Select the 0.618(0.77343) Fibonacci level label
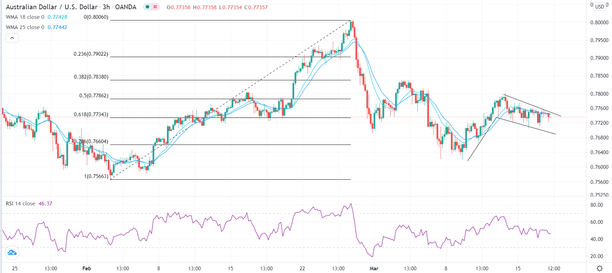Viewport: 612px width, 273px height. [91, 114]
